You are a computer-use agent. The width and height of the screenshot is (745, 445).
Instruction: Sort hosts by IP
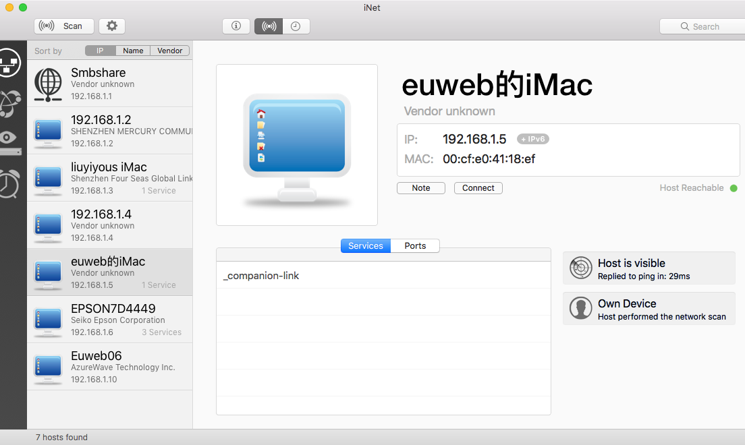tap(101, 51)
